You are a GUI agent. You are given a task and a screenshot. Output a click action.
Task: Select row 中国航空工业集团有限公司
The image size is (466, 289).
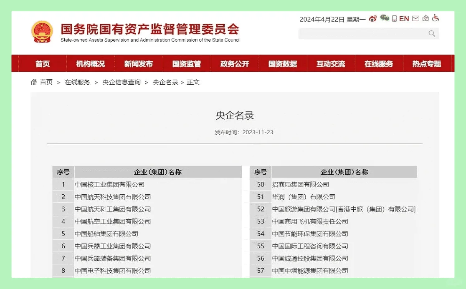[x=147, y=221]
